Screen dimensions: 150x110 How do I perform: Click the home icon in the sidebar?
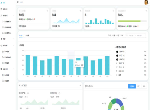(x=1, y=2)
